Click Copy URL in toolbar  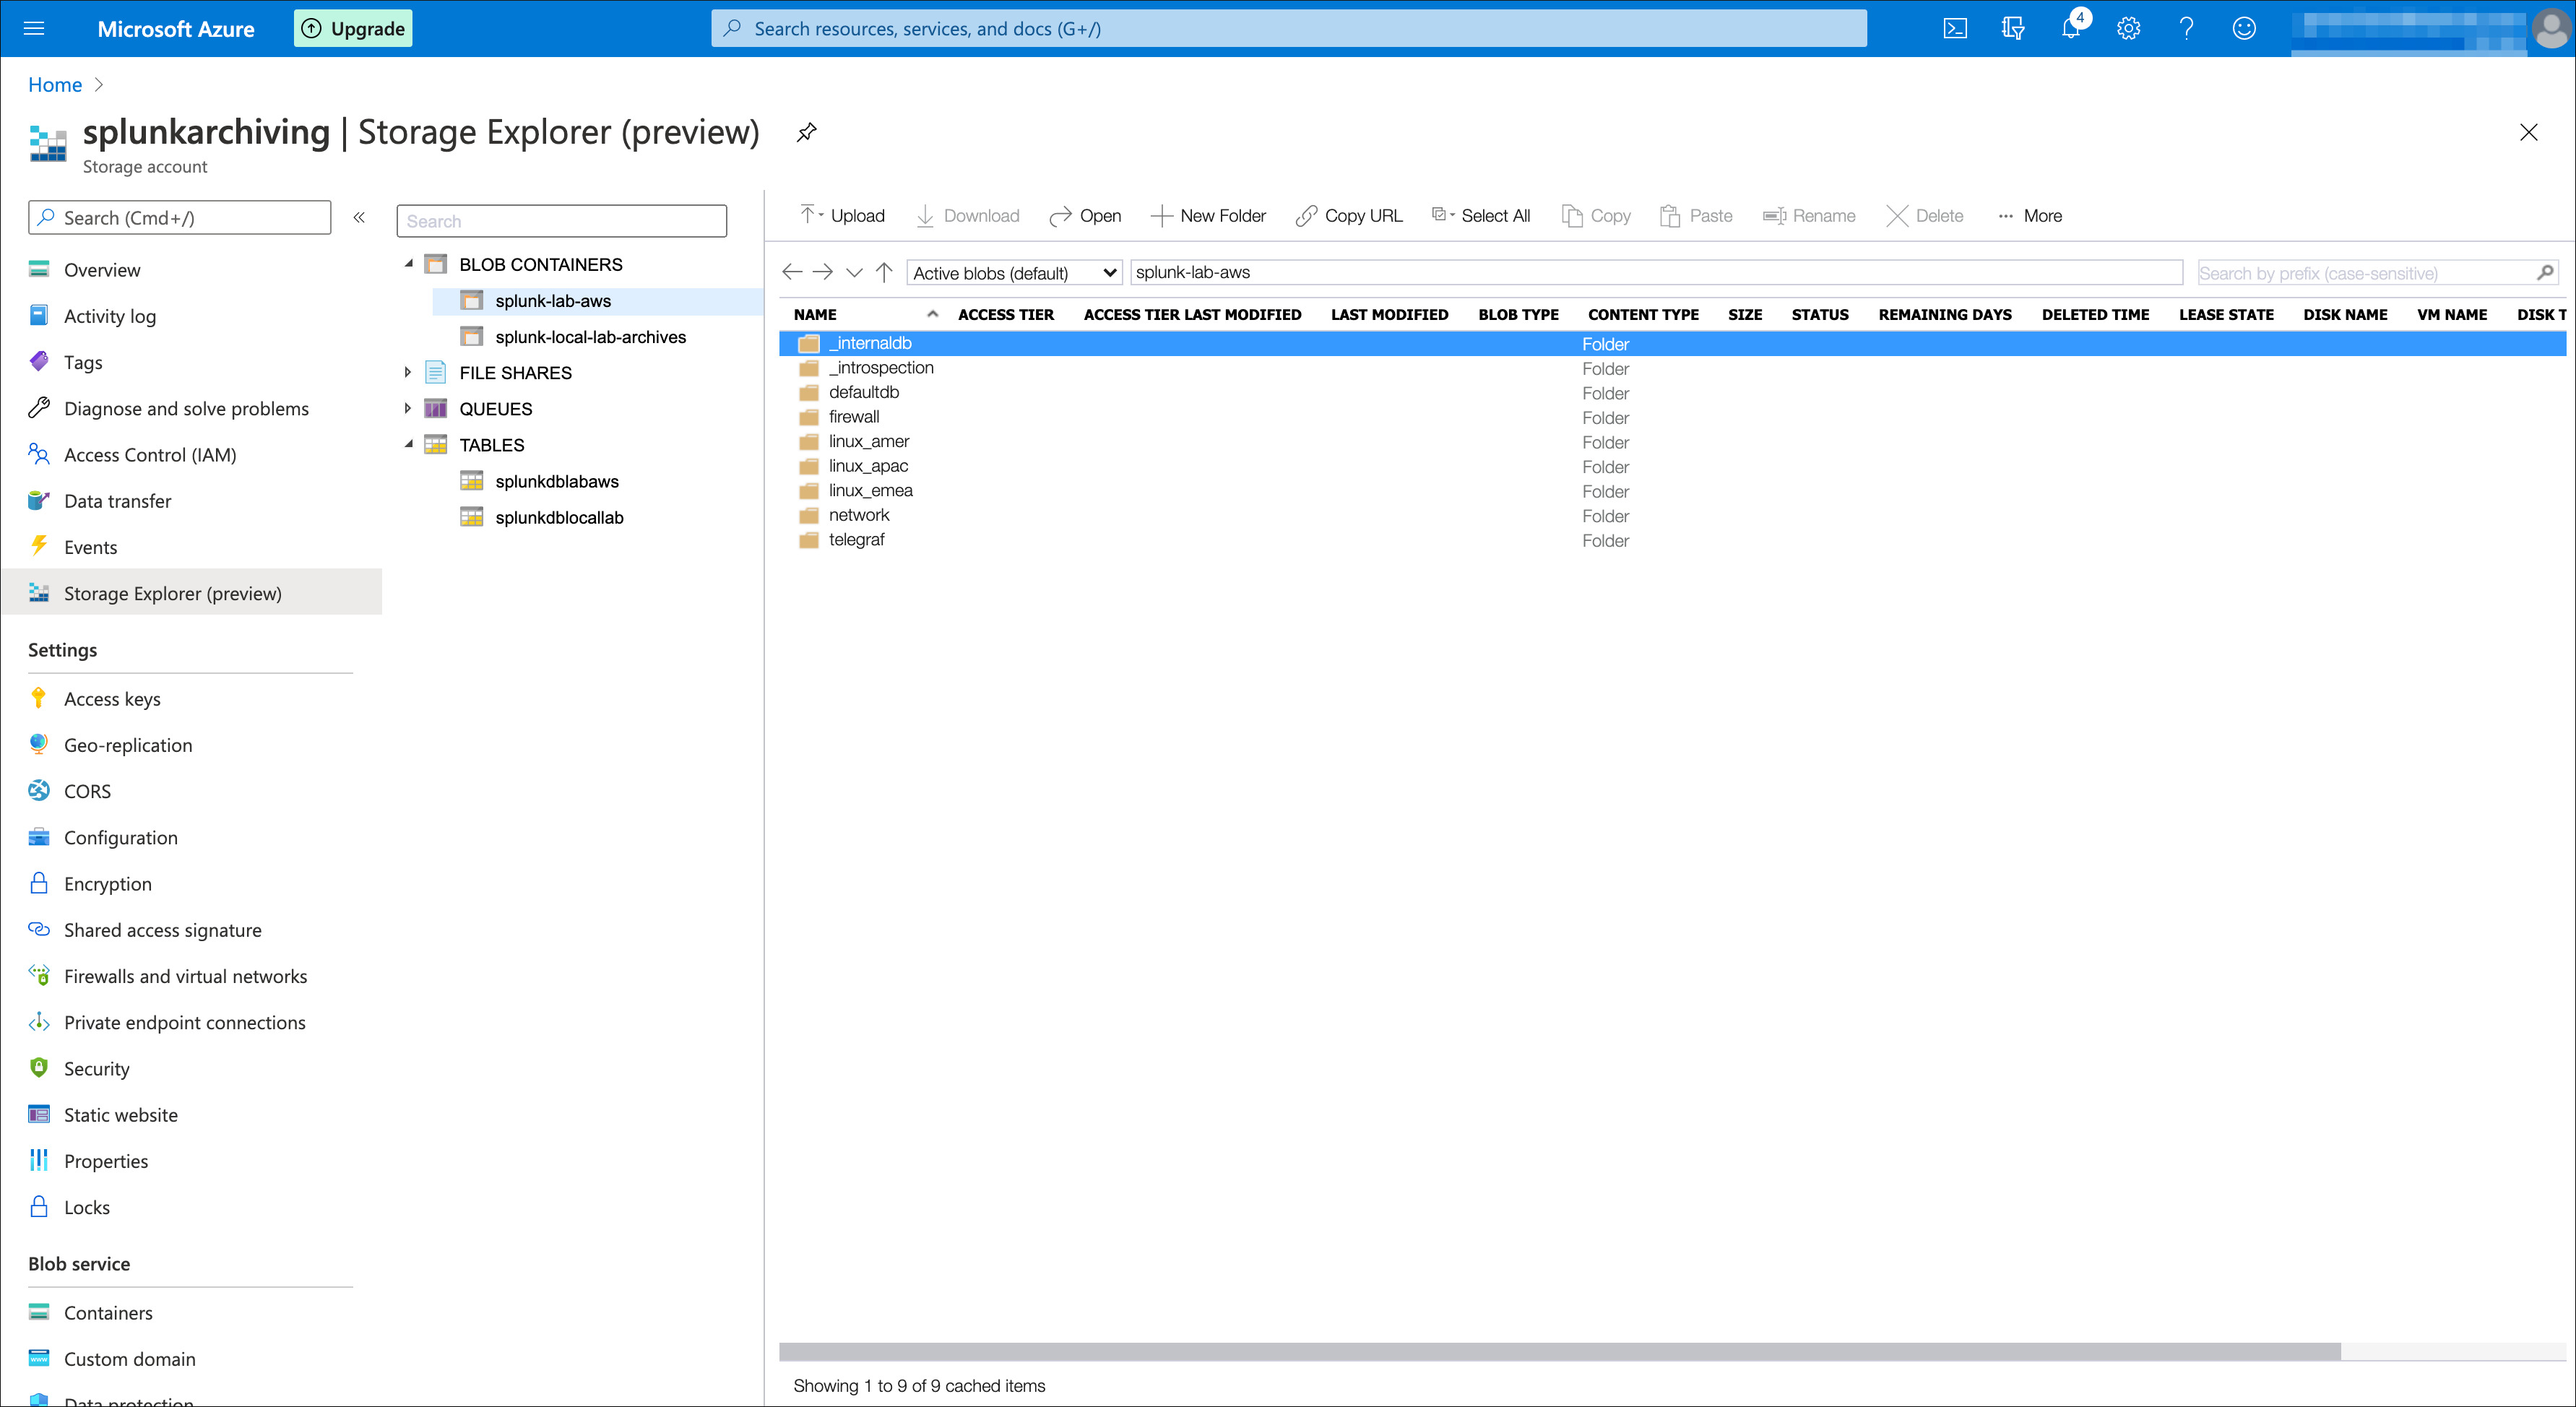1349,215
